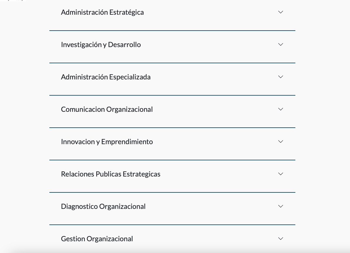
Task: Expand Diagnostico Organizacional using its chevron
Action: (281, 206)
